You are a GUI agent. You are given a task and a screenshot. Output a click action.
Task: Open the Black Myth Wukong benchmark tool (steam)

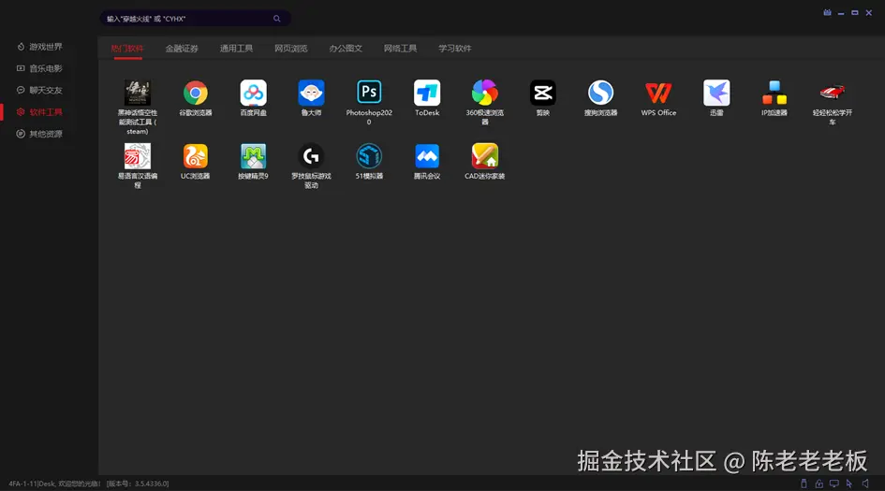(x=137, y=93)
